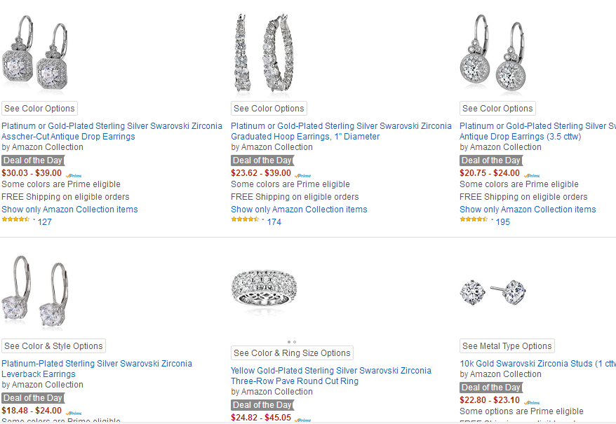Show only Amazon Collection items under Hoop Earrings

(299, 210)
